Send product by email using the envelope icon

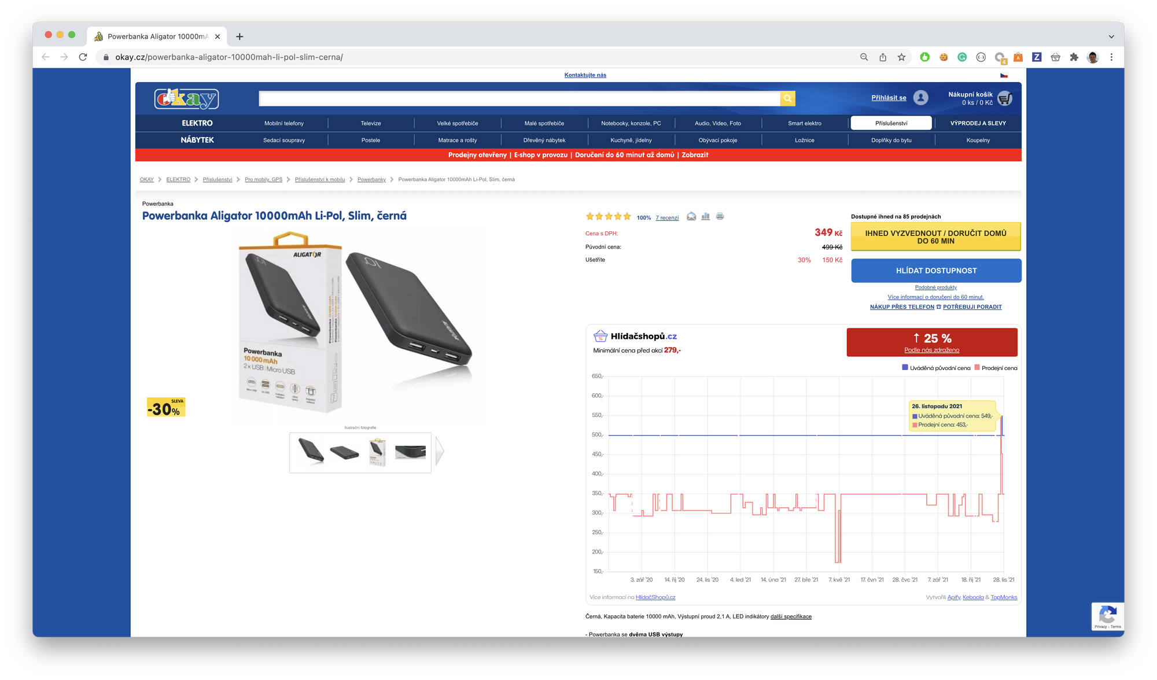[x=691, y=217]
